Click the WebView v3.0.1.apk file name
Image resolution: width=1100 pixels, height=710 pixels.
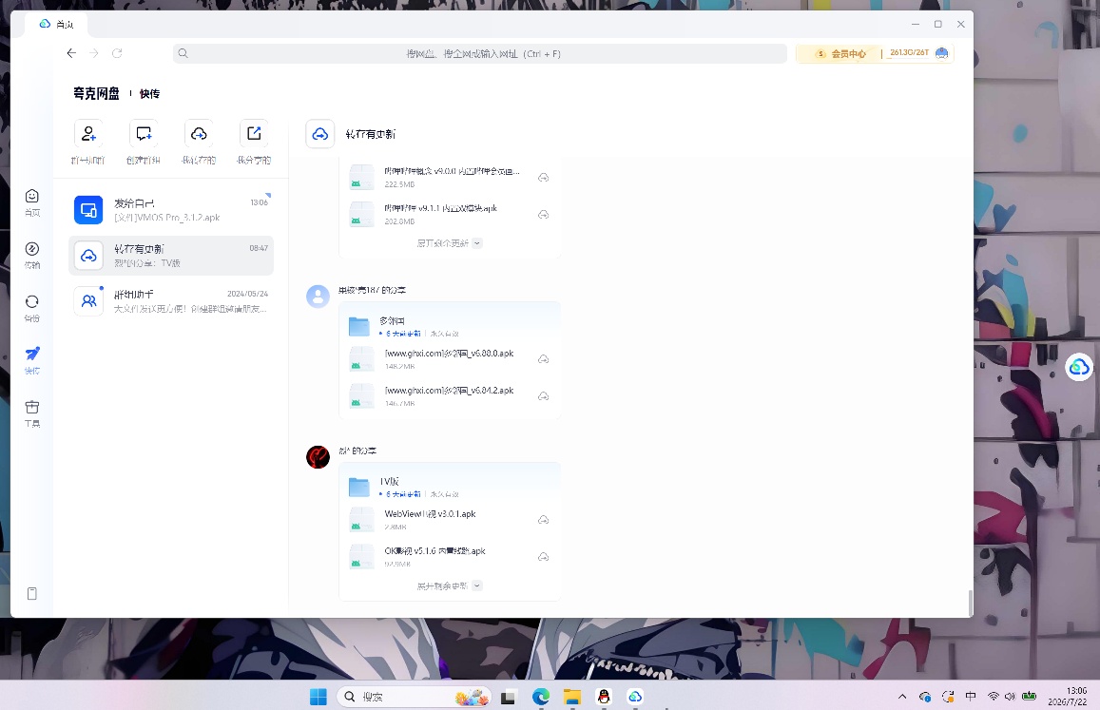pos(430,513)
